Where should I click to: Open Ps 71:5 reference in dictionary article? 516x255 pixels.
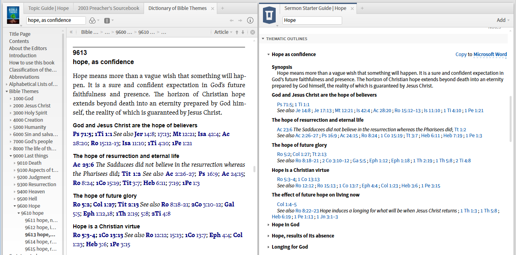82,134
